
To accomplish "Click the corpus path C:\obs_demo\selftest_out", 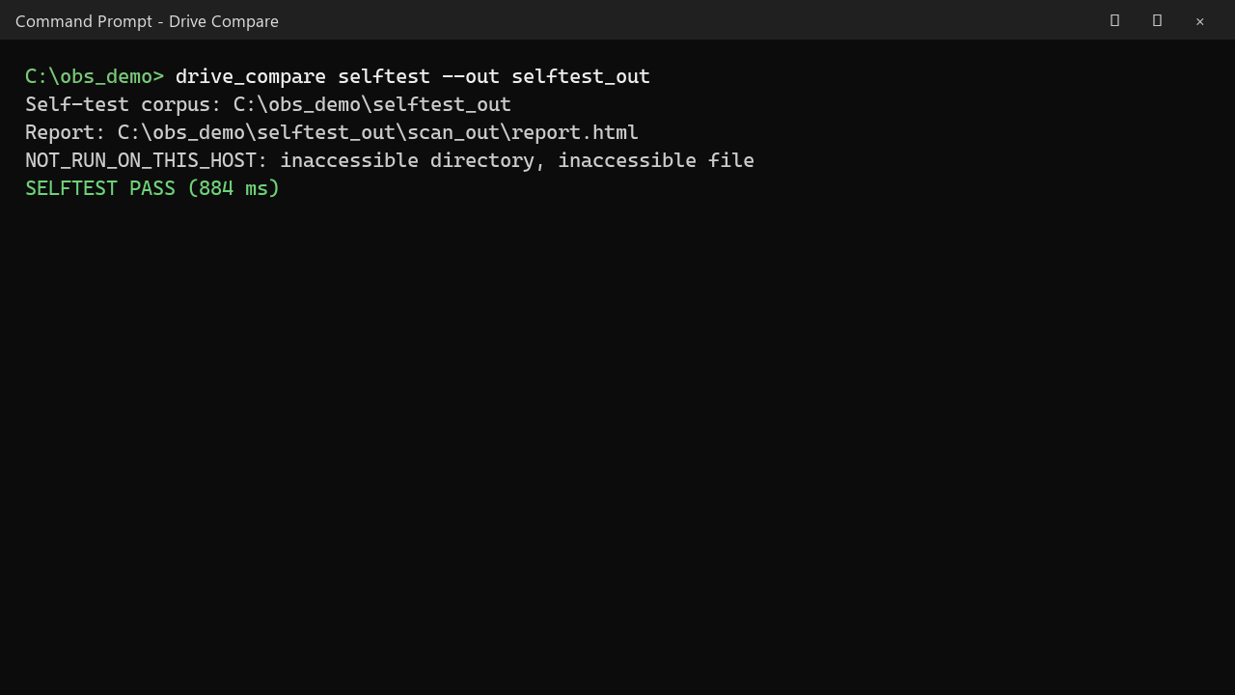I will pyautogui.click(x=372, y=104).
